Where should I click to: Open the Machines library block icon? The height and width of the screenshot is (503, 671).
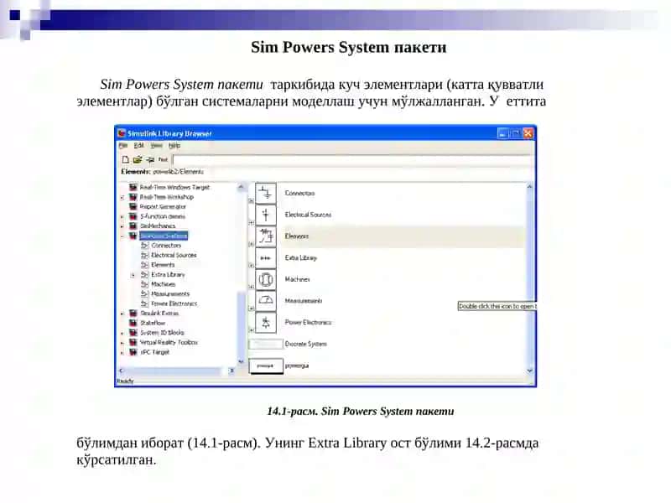265,279
